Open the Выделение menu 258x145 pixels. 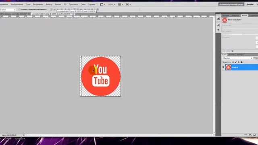coord(38,4)
